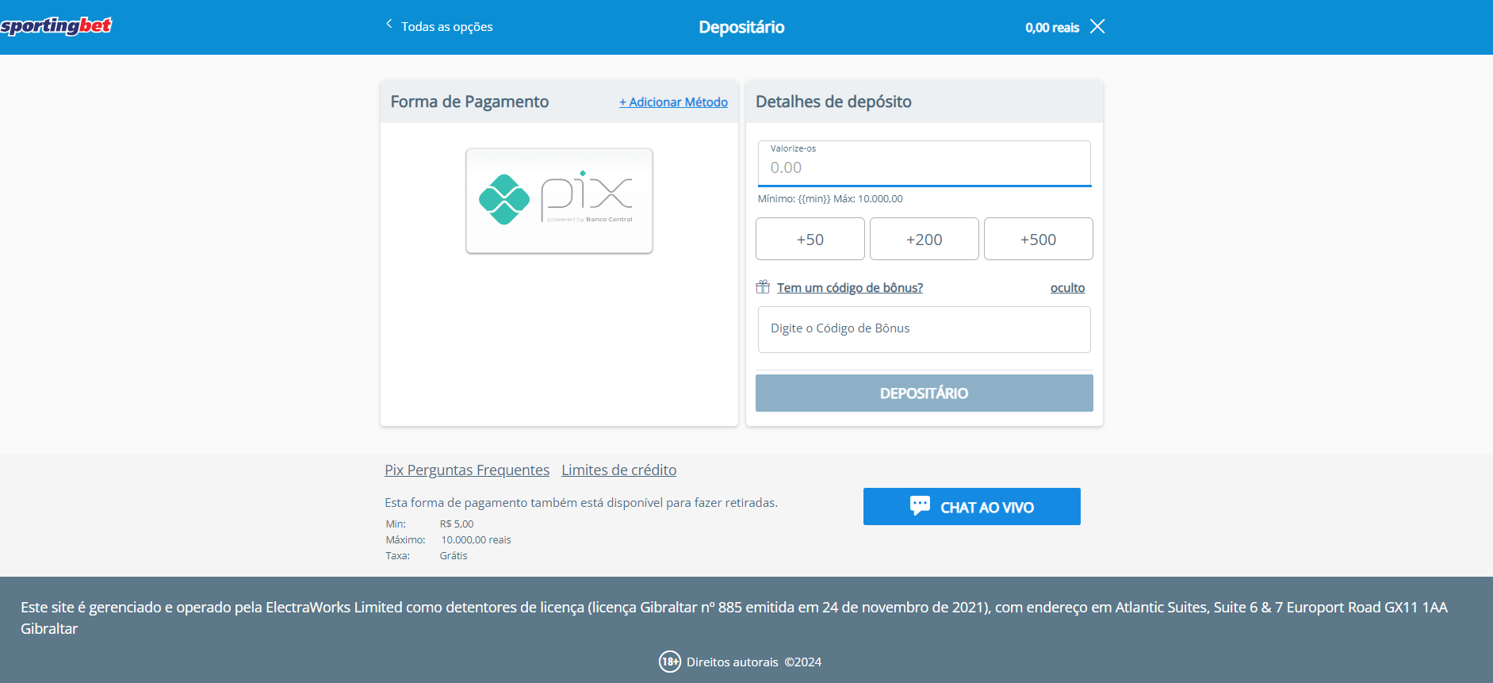Click the payment method withdrawal availability notice
The image size is (1493, 683).
click(581, 502)
